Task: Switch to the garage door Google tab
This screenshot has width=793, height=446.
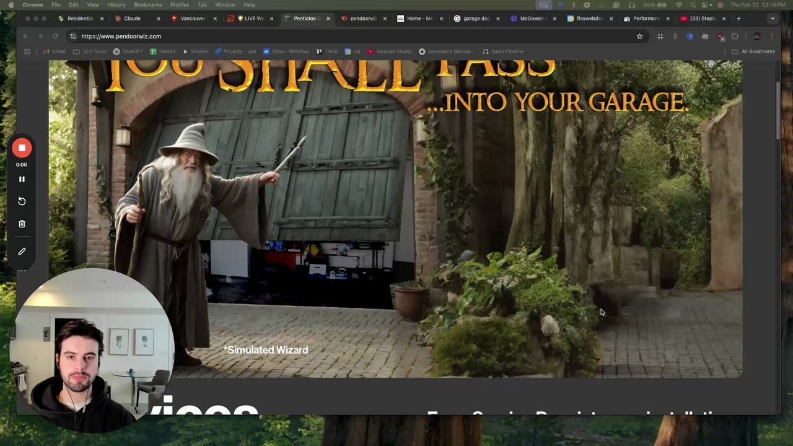Action: click(x=476, y=19)
